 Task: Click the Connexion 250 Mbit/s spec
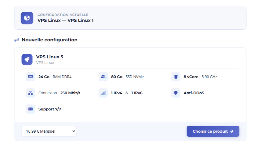click(59, 93)
